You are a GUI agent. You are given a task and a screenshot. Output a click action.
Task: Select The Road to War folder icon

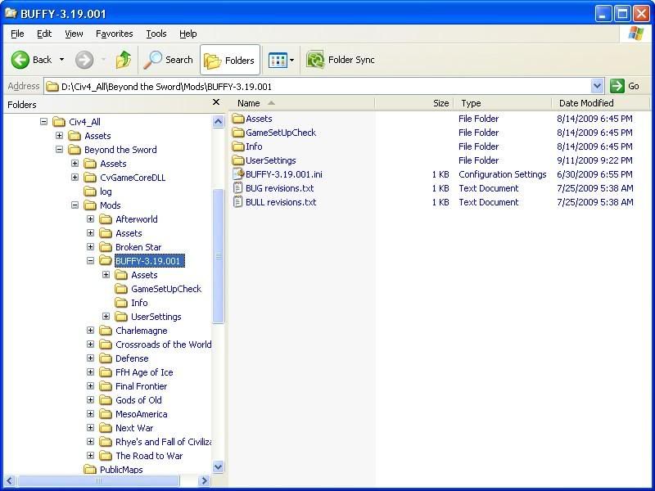106,456
